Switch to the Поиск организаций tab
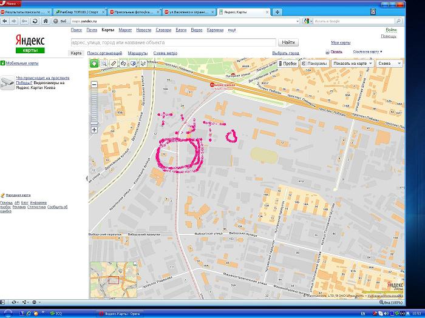The width and height of the screenshot is (425, 318). point(104,53)
